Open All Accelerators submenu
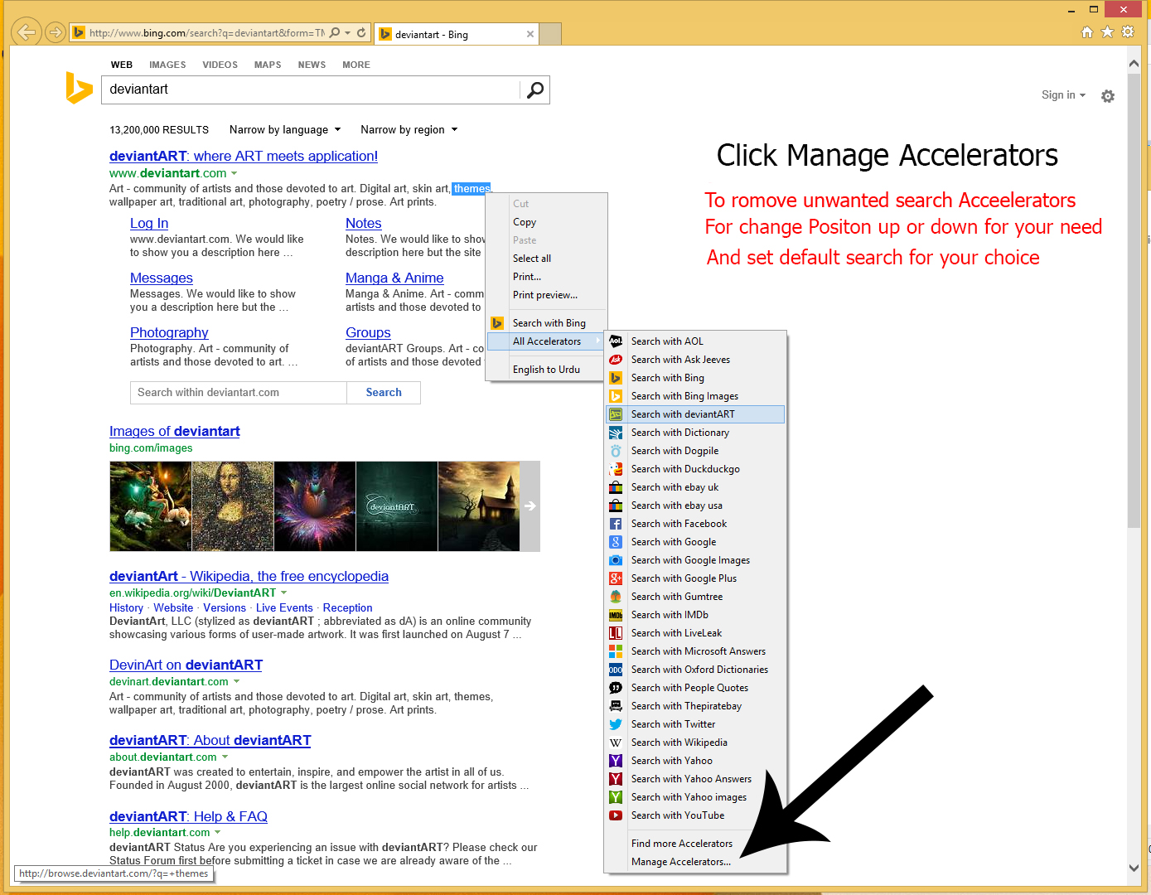Viewport: 1151px width, 895px height. (x=546, y=341)
